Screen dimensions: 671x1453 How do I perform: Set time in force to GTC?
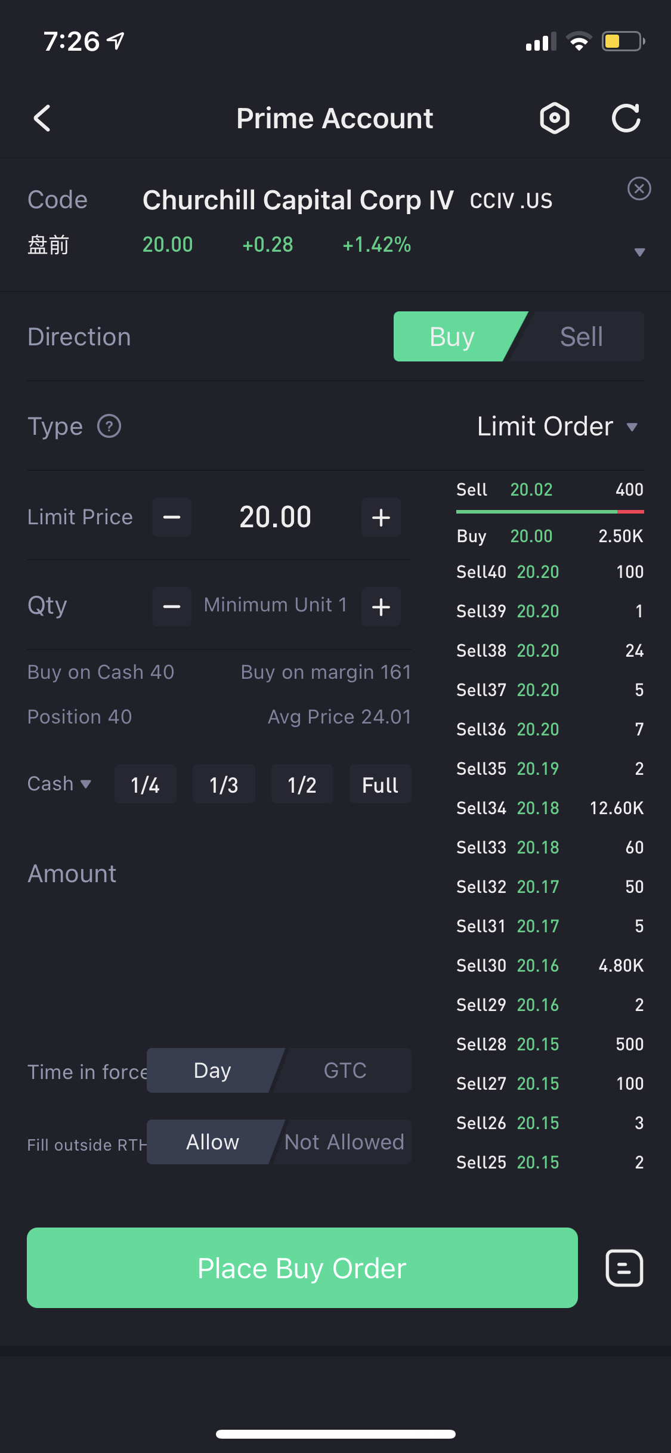[345, 1071]
